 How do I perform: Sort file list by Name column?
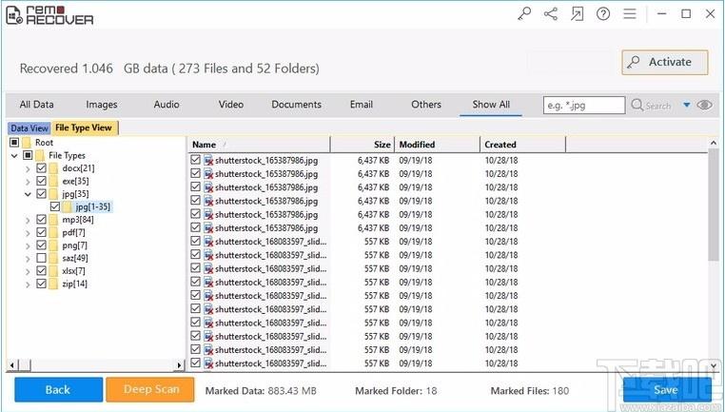coord(260,145)
